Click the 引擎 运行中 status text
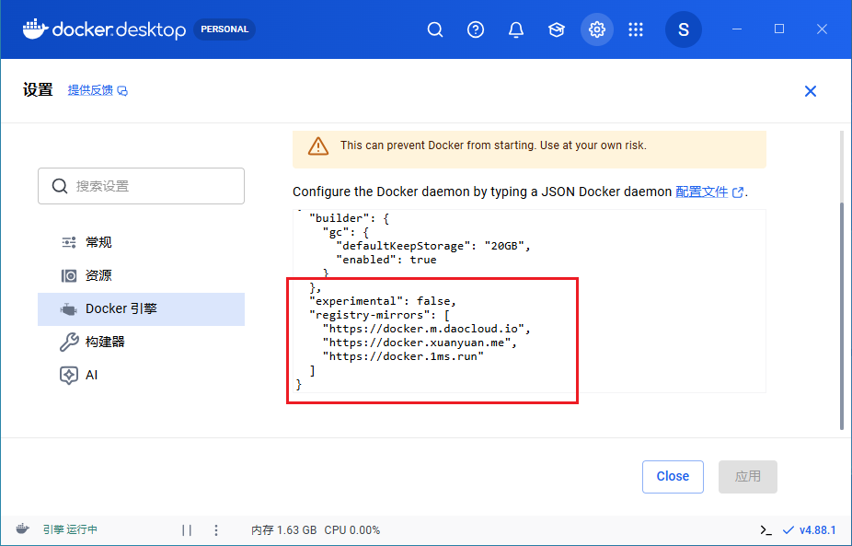 click(70, 529)
